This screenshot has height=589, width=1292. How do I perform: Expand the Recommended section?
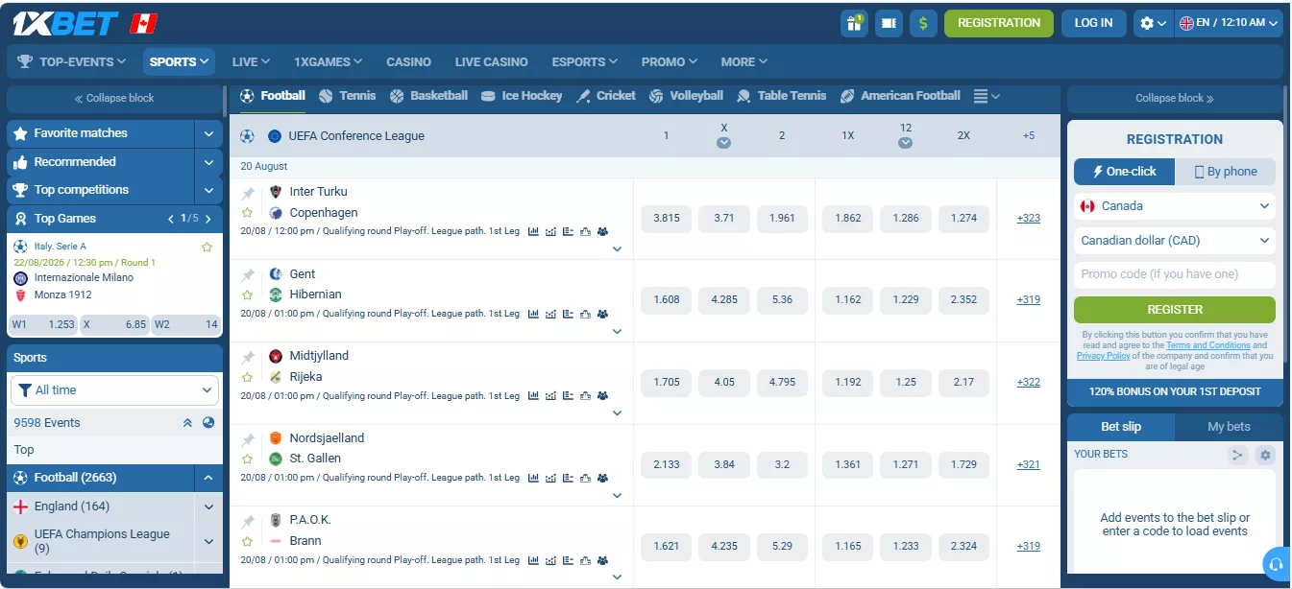[208, 162]
